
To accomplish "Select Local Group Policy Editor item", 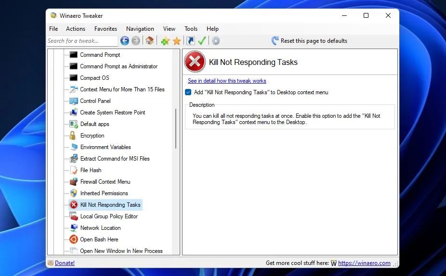I will 109,216.
